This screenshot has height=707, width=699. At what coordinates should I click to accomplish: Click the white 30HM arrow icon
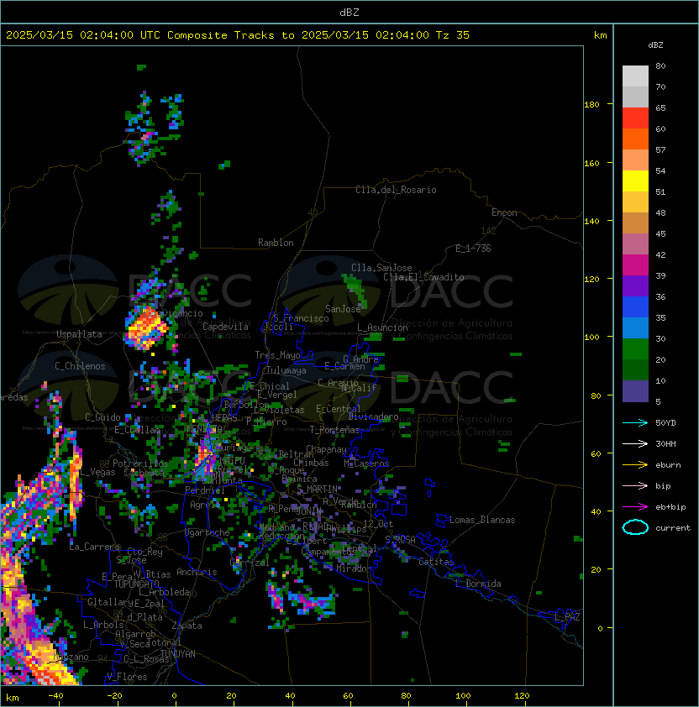pos(635,443)
